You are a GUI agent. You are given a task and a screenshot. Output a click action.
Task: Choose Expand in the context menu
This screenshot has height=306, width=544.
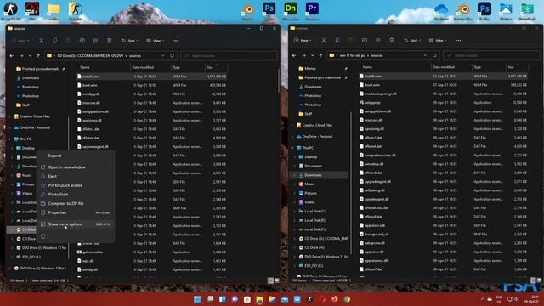[76, 156]
